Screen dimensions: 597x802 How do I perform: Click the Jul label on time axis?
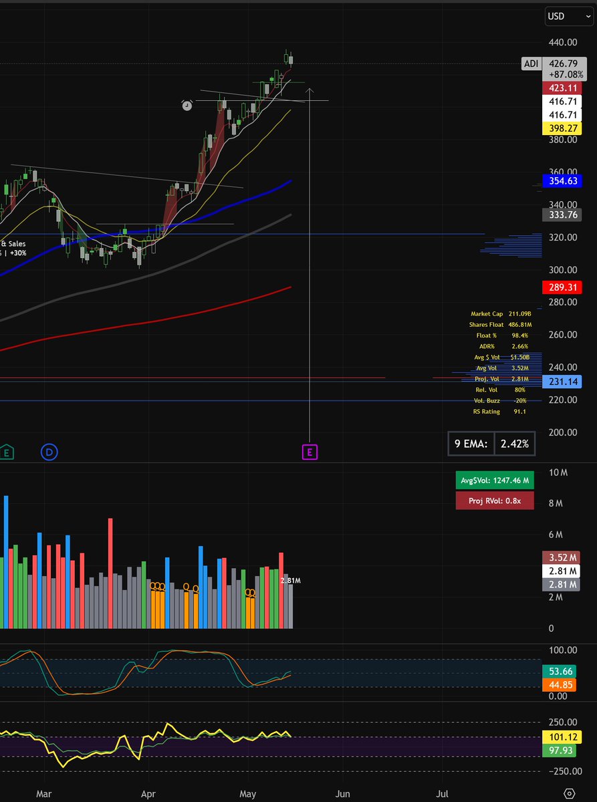point(442,793)
